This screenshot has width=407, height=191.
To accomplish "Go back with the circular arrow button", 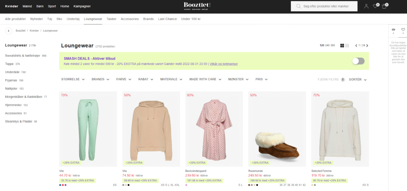I will (x=9, y=31).
